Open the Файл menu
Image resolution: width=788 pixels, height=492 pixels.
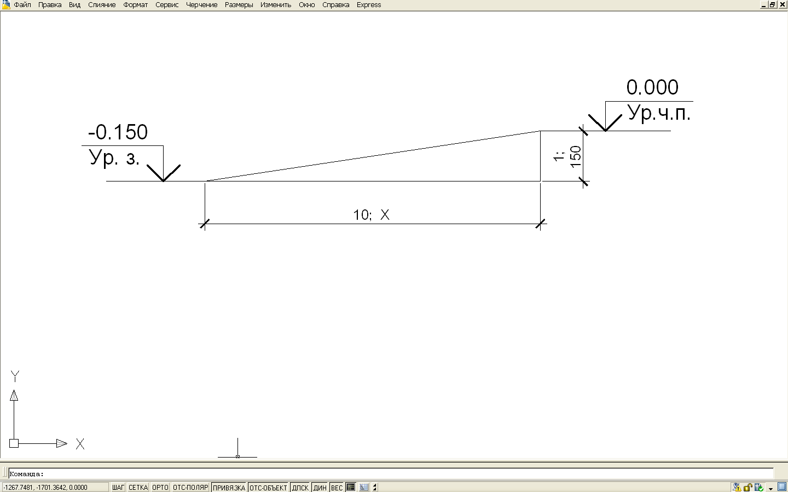point(22,5)
